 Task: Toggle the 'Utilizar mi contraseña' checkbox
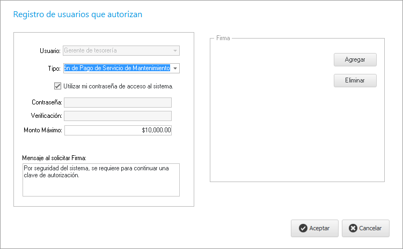(x=57, y=86)
